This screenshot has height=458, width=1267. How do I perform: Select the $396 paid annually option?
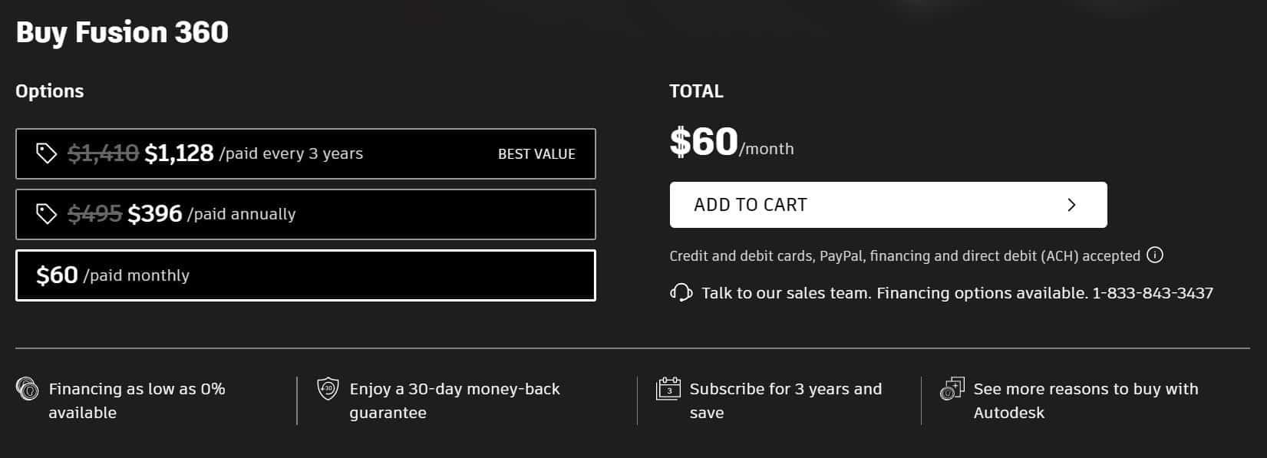tap(305, 214)
